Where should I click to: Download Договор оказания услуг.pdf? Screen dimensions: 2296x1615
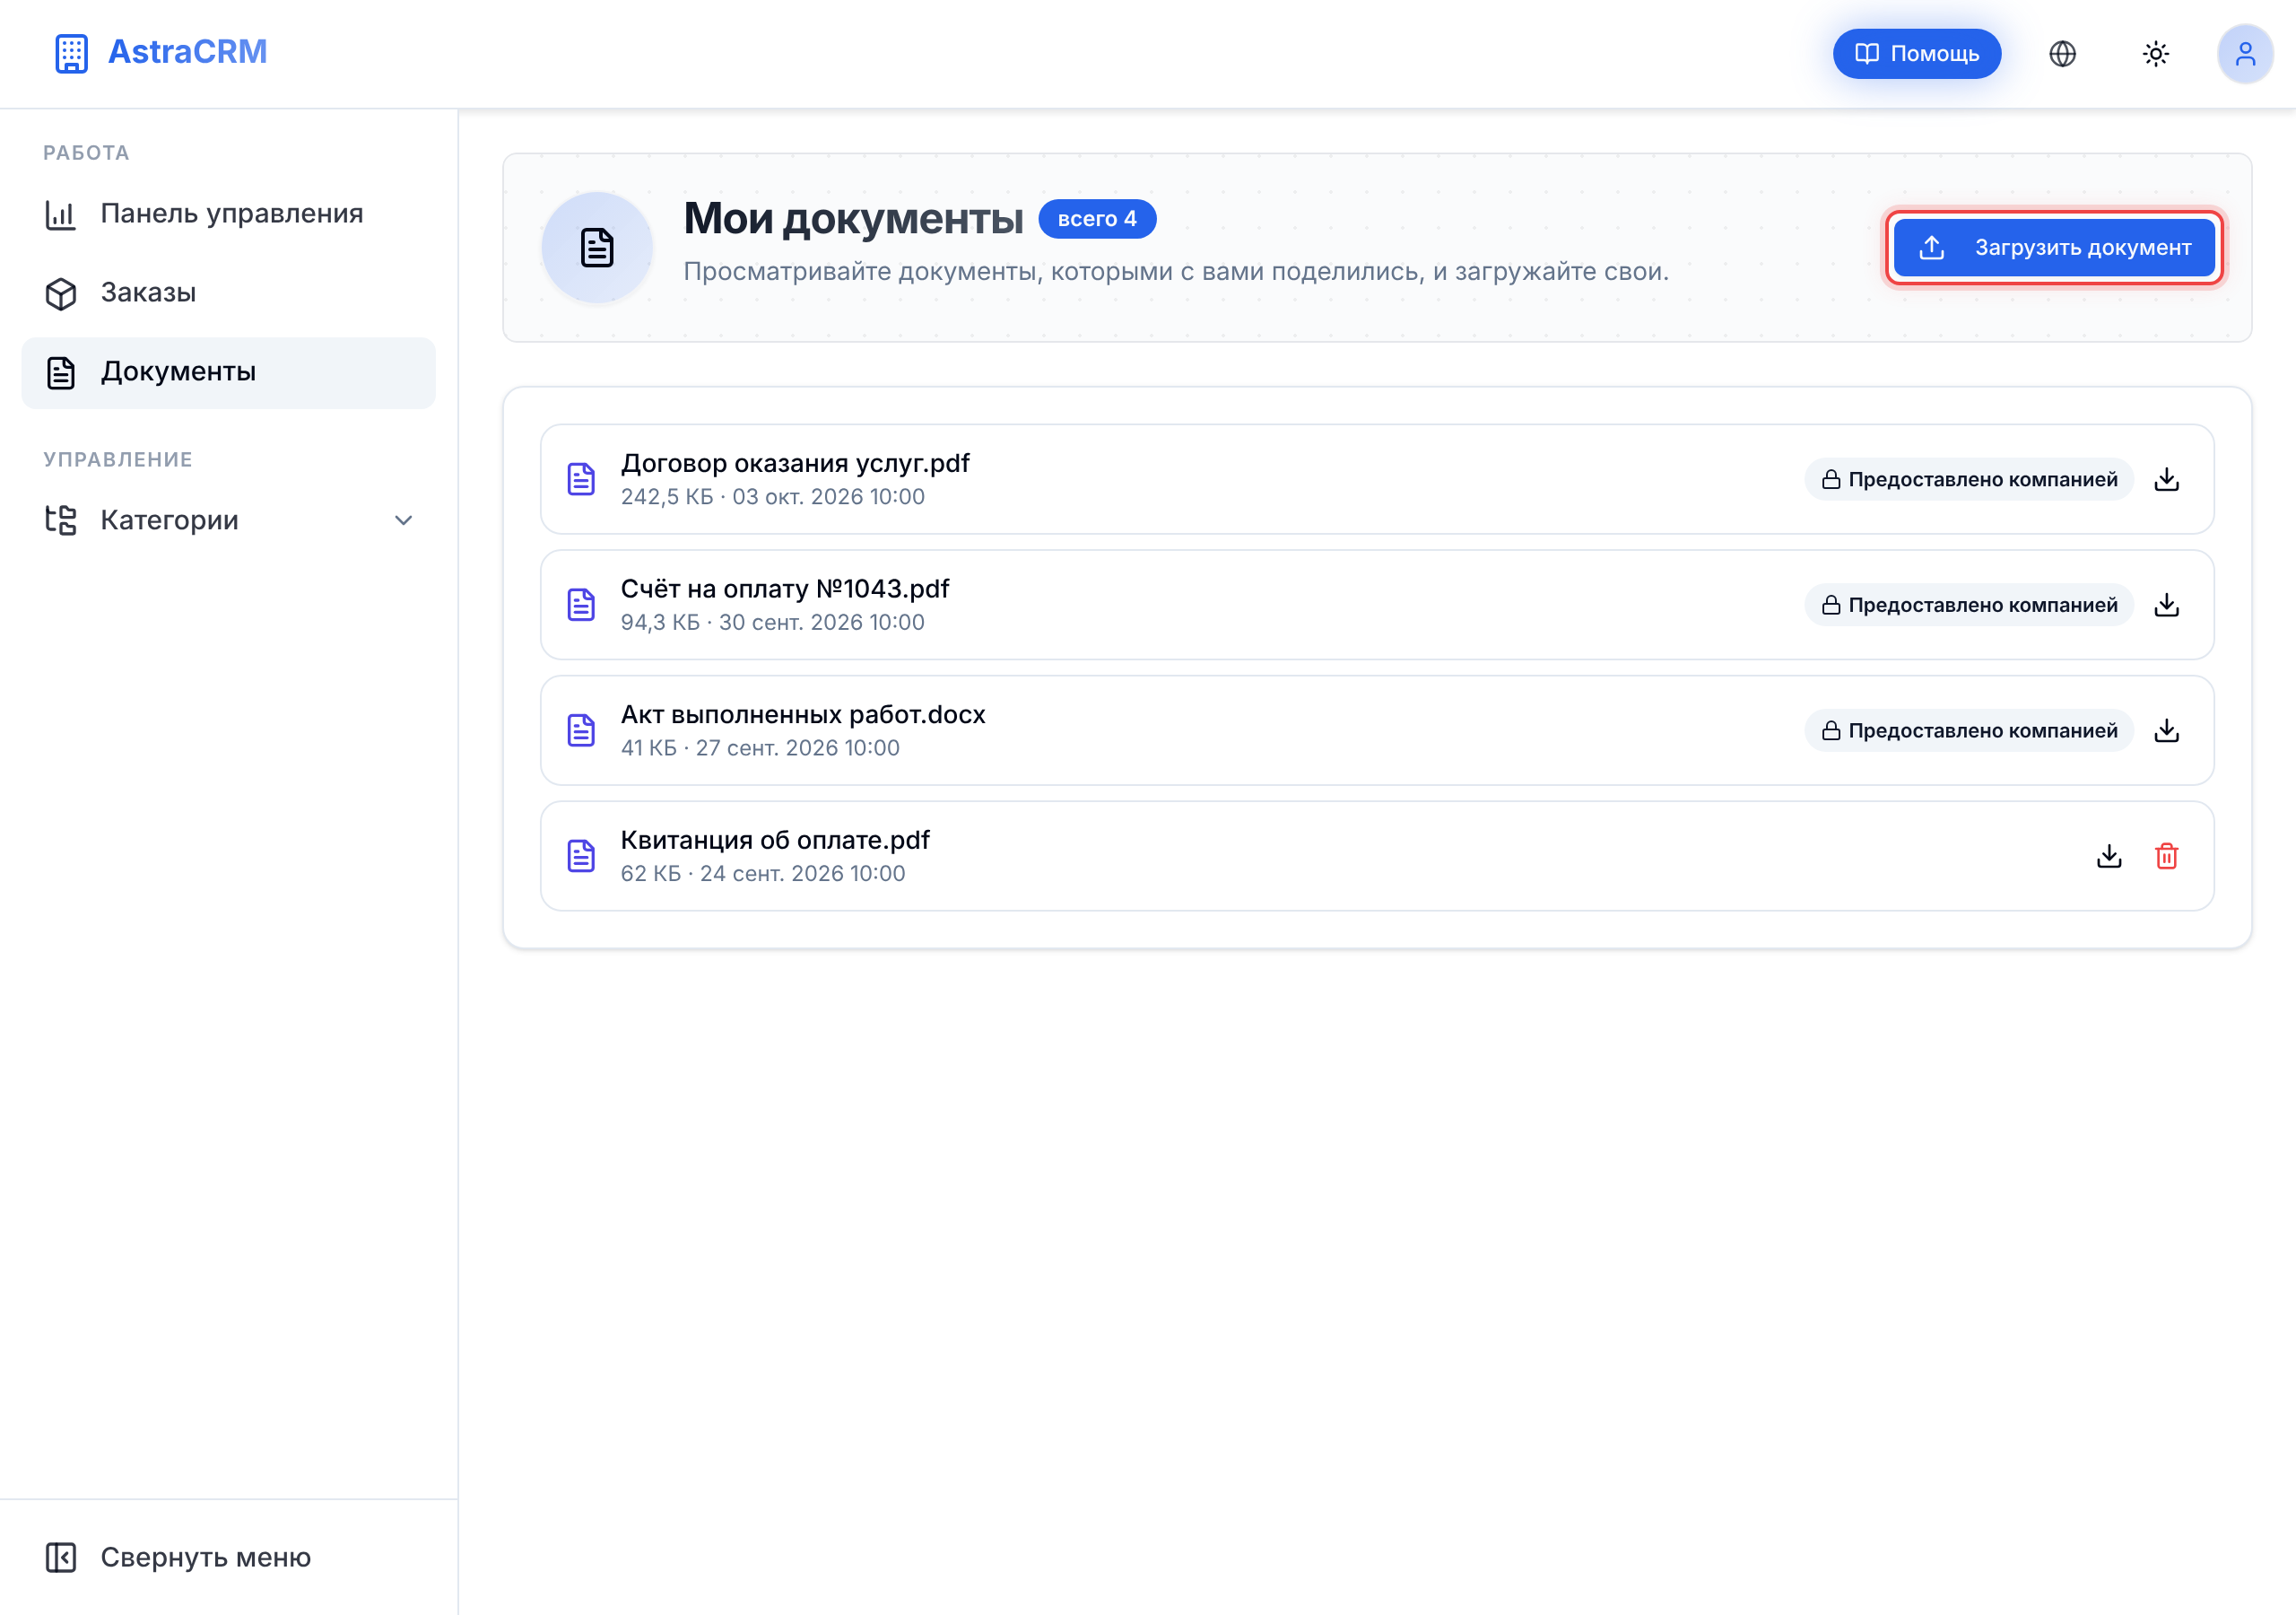[2166, 479]
